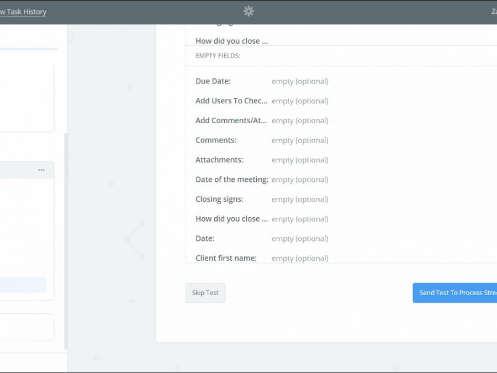
Task: Select the Closing signs field label
Action: [219, 199]
